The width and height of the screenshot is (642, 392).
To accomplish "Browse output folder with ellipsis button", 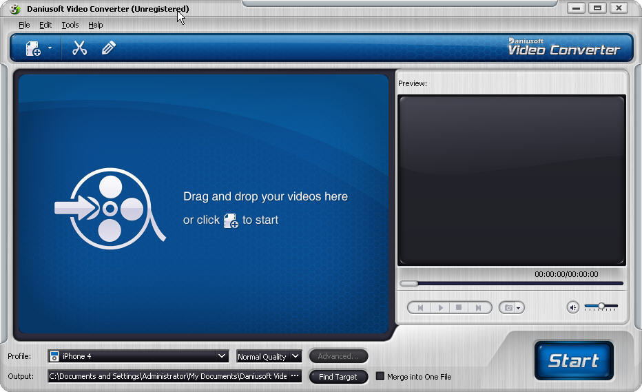I will point(295,376).
